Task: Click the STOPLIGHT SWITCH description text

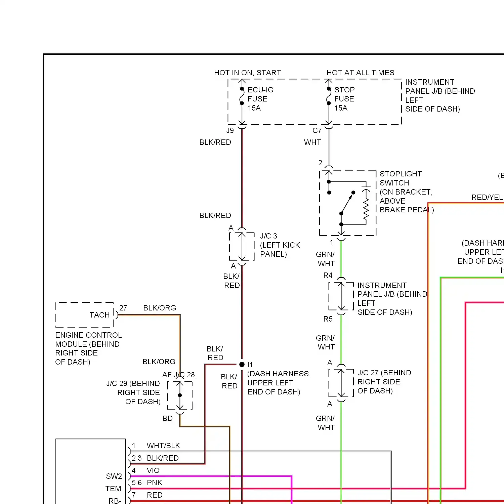Action: (x=407, y=192)
